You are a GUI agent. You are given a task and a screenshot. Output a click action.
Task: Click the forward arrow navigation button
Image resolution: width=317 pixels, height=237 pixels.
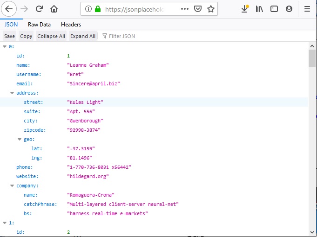point(24,9)
